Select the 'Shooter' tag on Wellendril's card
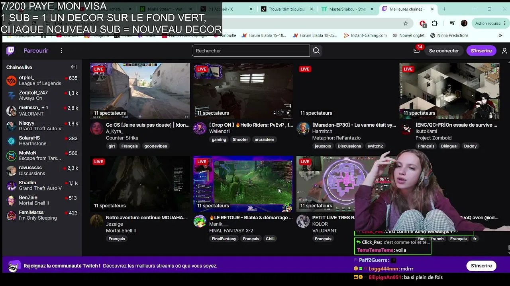 click(x=240, y=139)
